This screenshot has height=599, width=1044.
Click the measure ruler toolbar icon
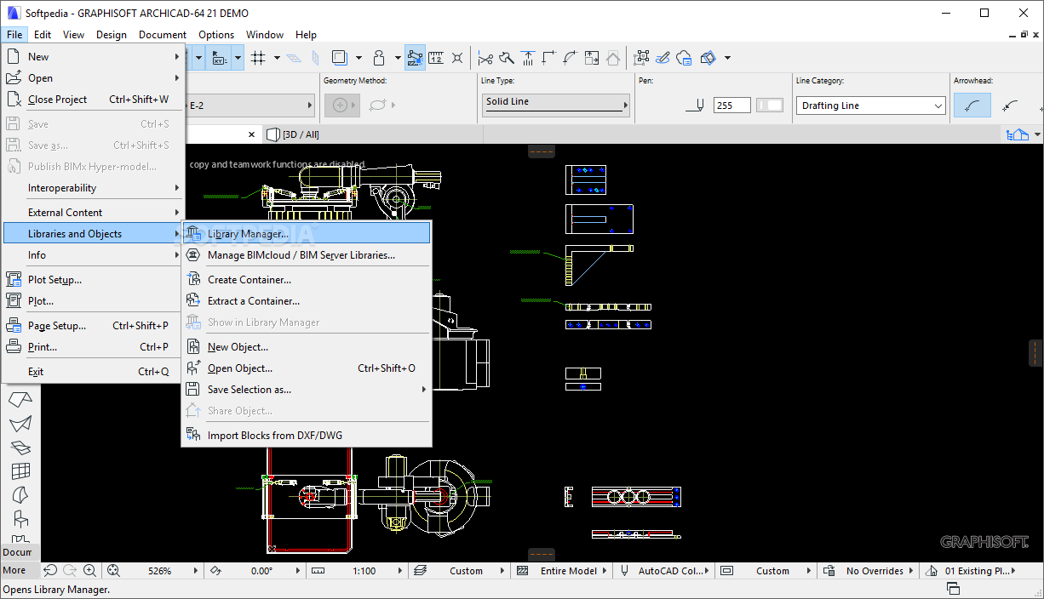[436, 58]
